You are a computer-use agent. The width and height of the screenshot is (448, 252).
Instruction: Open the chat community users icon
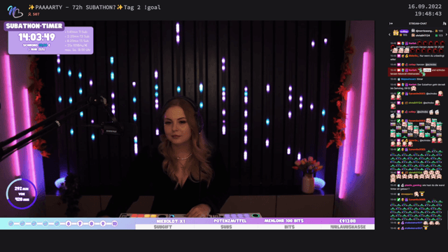(x=444, y=23)
